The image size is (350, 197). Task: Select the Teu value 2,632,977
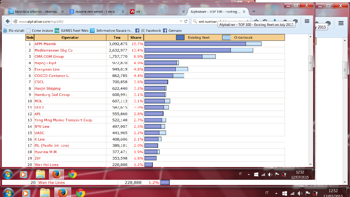118,50
